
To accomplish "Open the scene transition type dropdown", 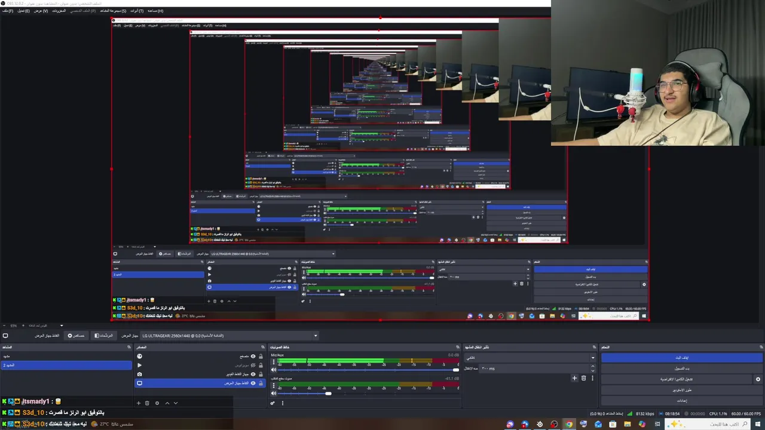I will click(530, 358).
